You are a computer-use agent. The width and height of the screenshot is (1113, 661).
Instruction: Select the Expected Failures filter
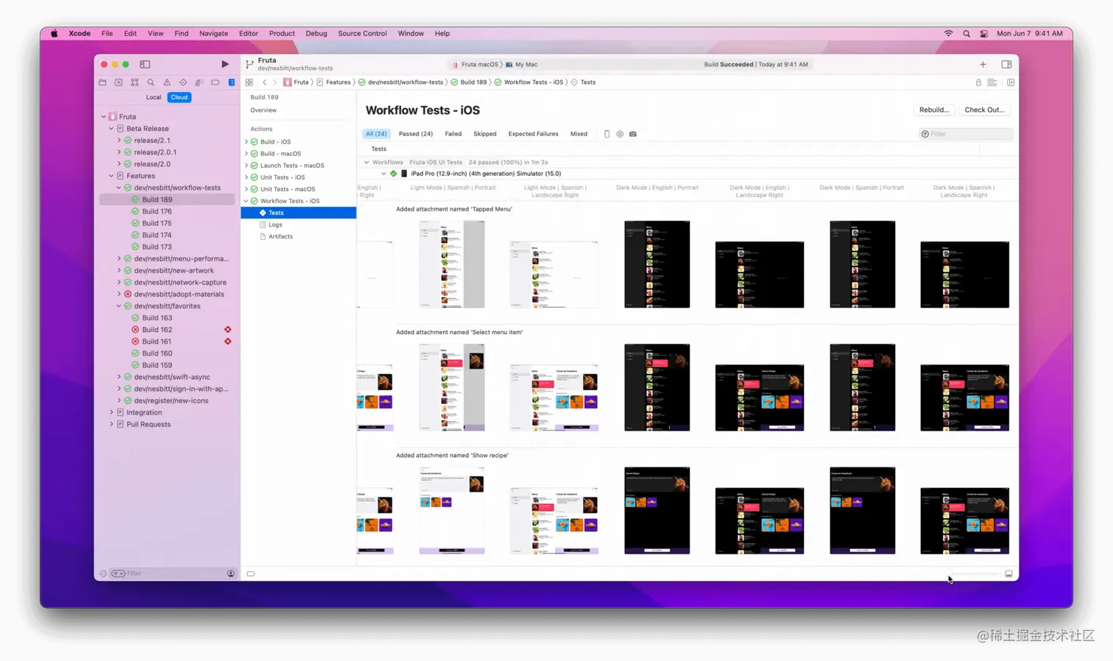tap(533, 134)
